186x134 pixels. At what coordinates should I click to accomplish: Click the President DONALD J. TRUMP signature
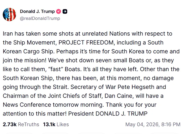pos(108,114)
